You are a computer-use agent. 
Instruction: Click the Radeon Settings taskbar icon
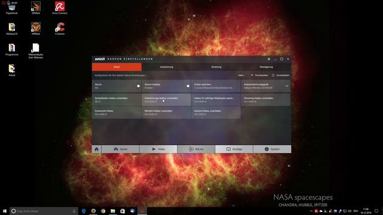pyautogui.click(x=142, y=211)
